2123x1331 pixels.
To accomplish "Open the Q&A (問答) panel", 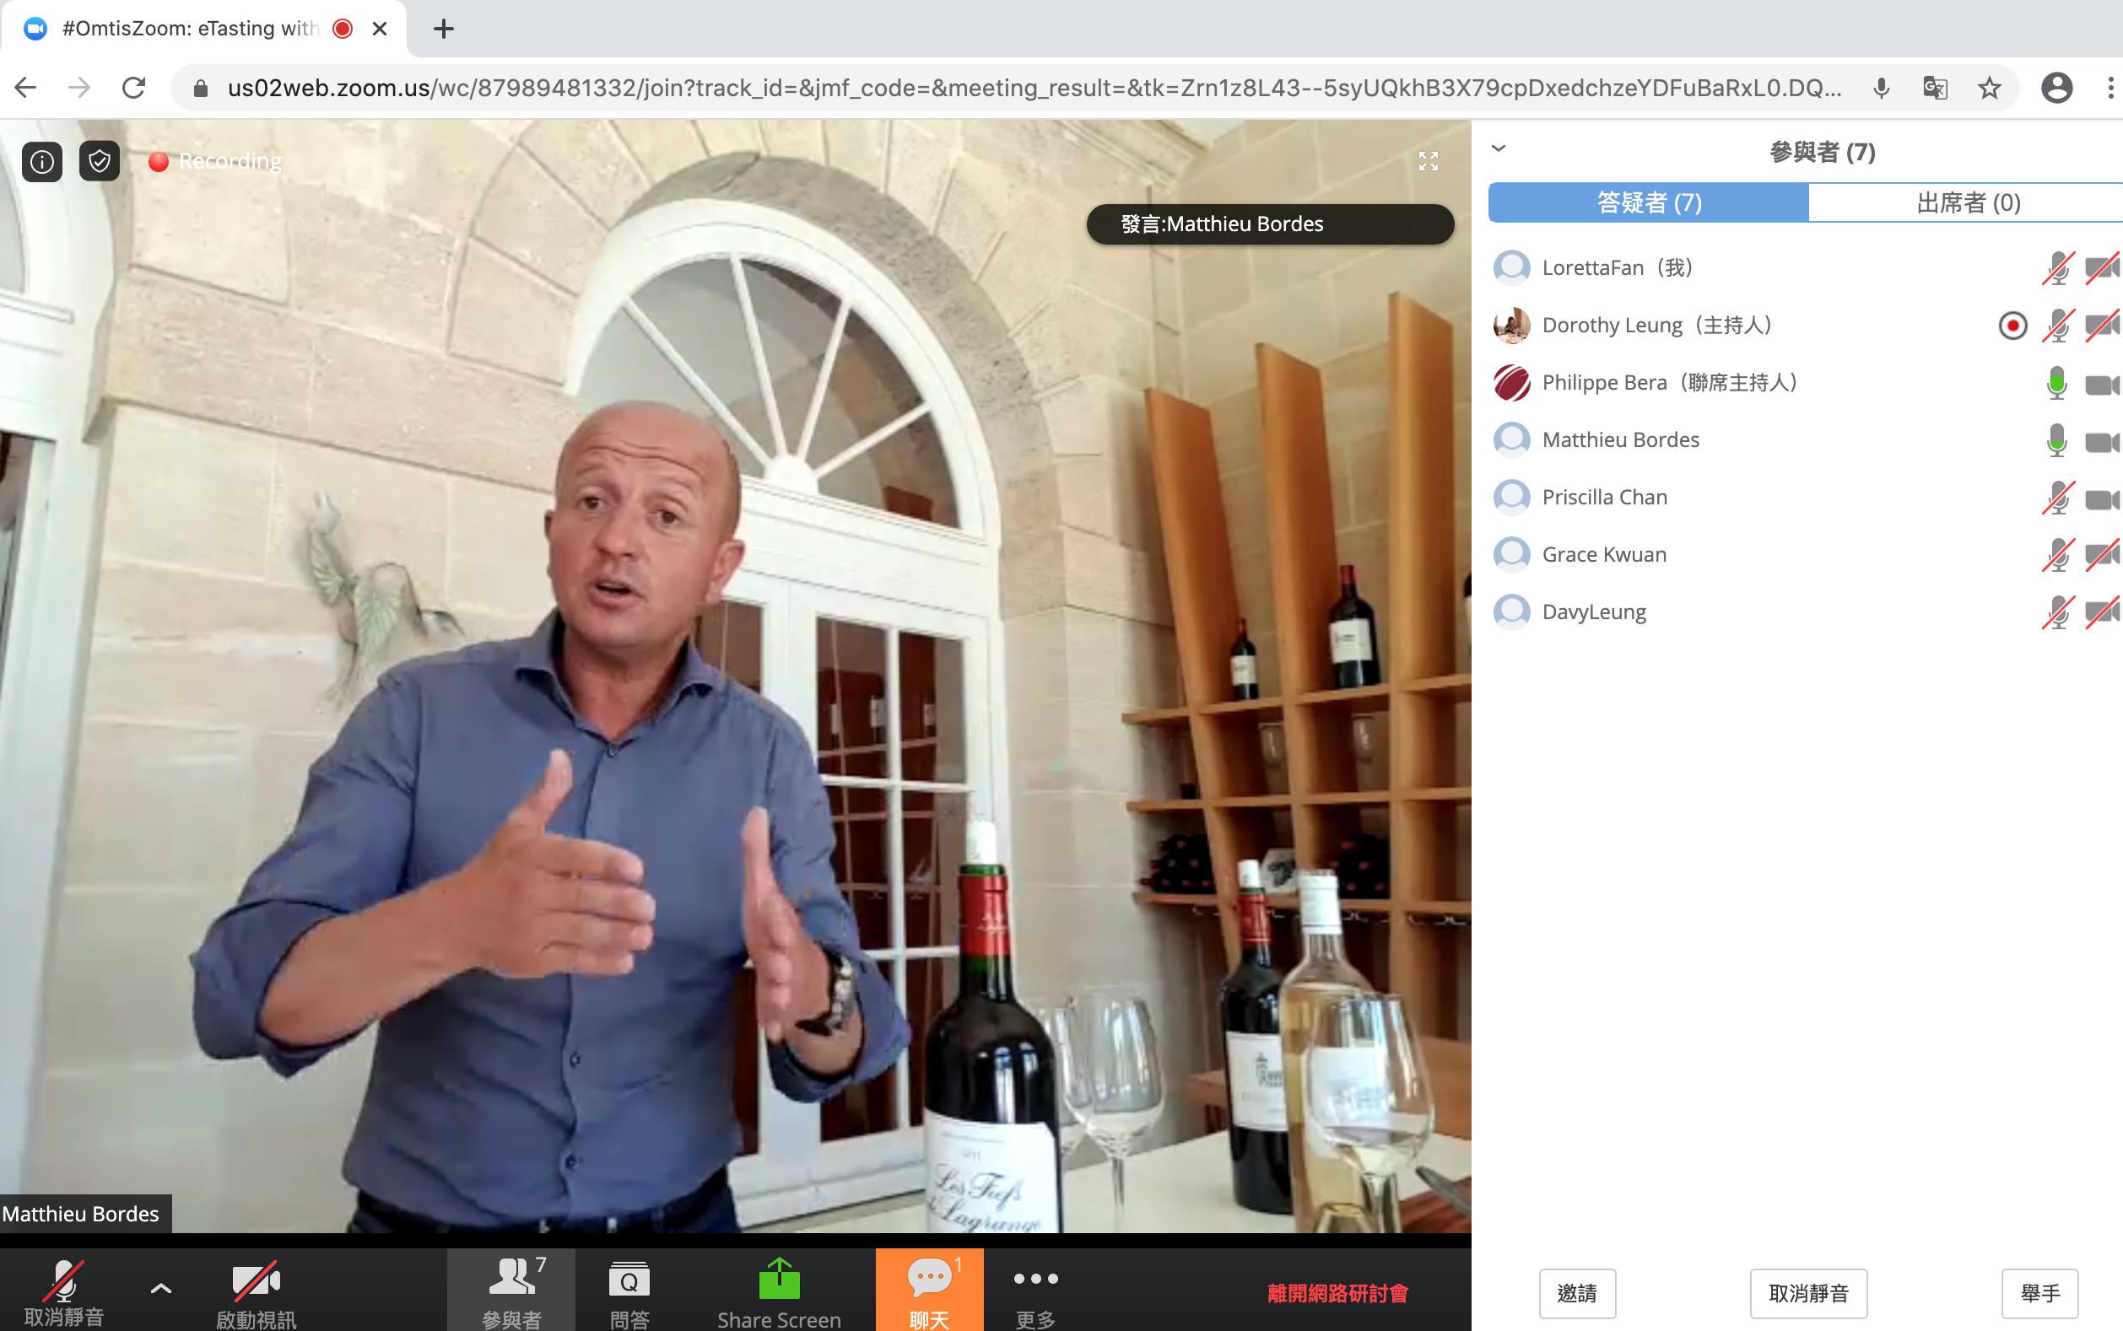I will (x=629, y=1291).
